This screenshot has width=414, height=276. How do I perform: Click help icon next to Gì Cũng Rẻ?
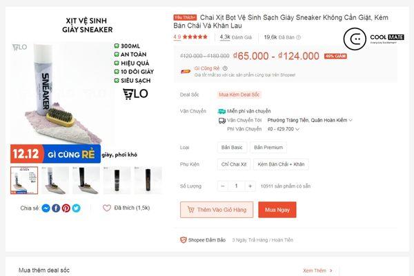(x=225, y=68)
